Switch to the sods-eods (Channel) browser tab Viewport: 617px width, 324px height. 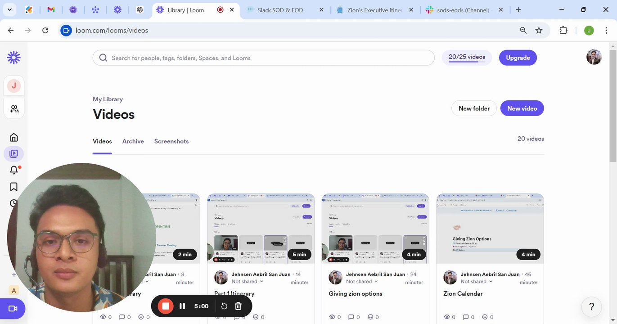coord(464,10)
